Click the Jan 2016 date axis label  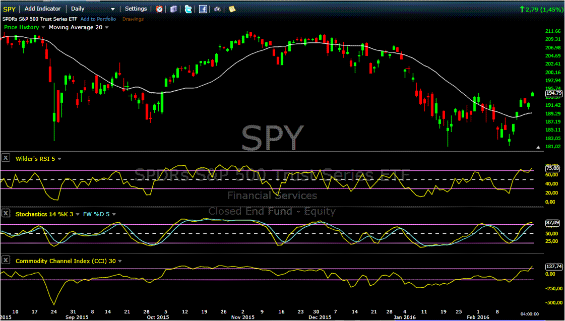[405, 317]
